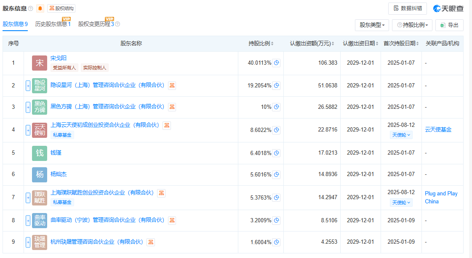
Task: Click equity structure icon beside 隐设星河 company
Action: pos(172,86)
